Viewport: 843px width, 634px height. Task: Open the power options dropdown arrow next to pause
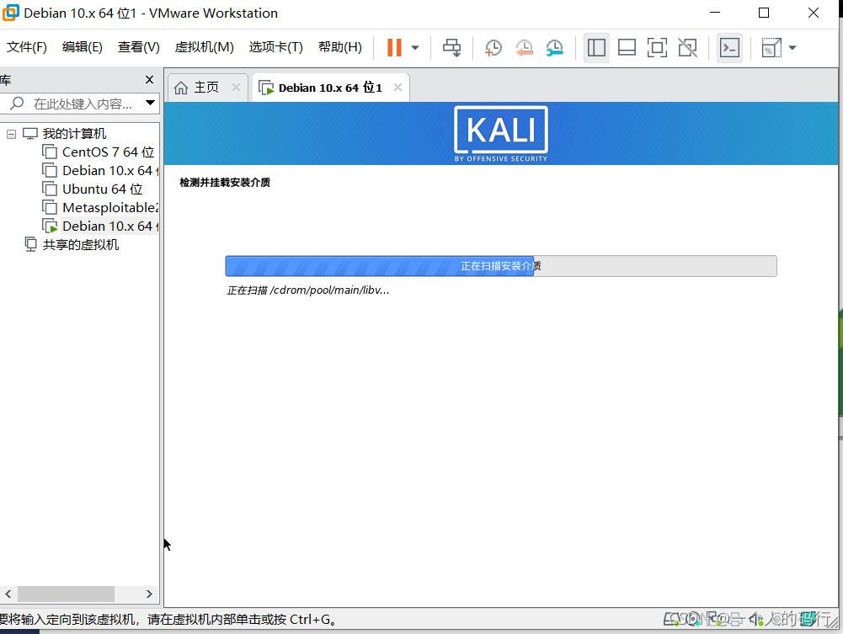tap(415, 48)
